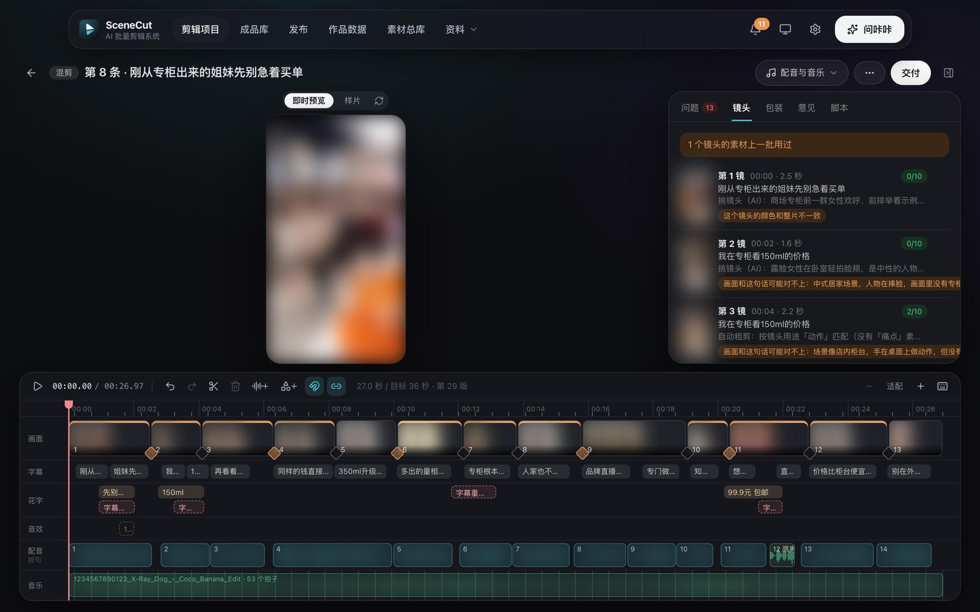Select video clip 9 on 画面 track

pyautogui.click(x=634, y=437)
